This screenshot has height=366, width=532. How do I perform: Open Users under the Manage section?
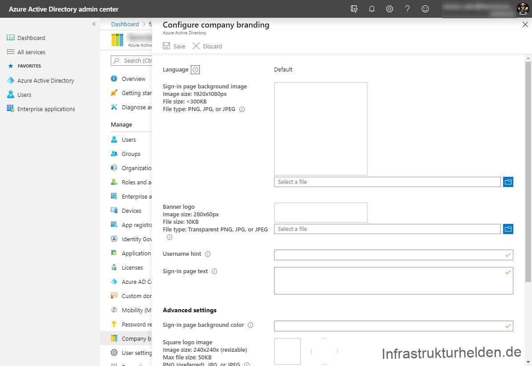[x=129, y=139]
